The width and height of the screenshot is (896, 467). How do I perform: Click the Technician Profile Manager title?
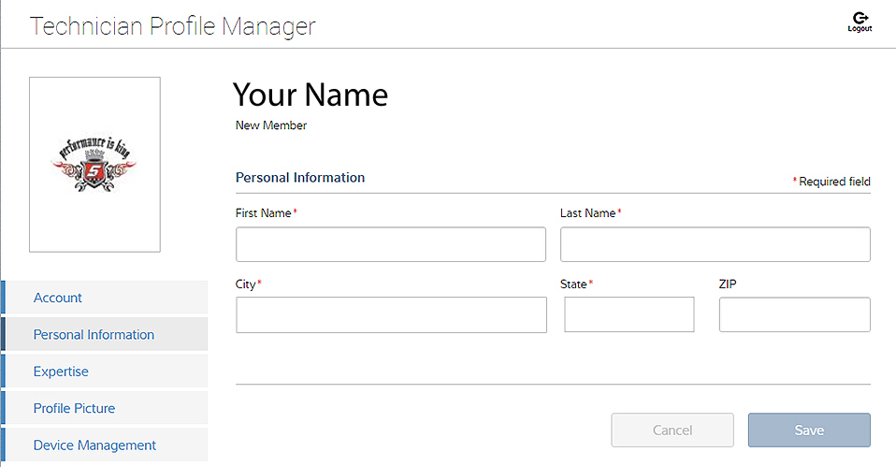[173, 26]
